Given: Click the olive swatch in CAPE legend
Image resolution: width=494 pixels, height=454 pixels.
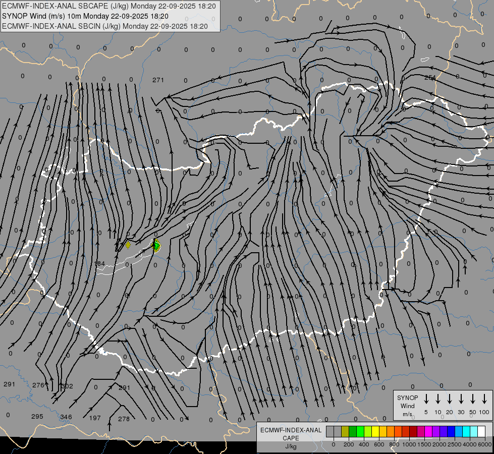Looking at the screenshot, I should [x=345, y=431].
